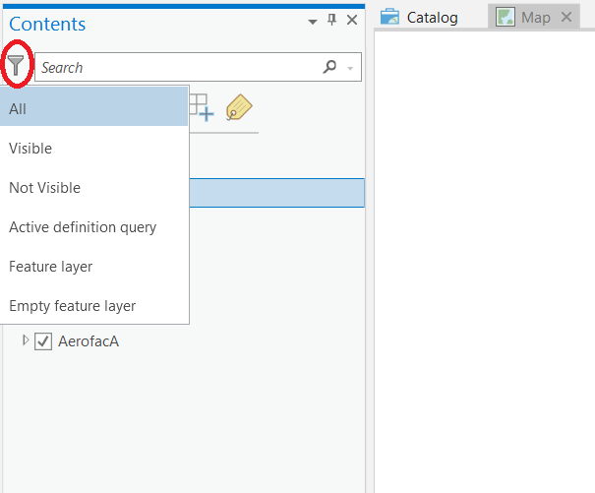This screenshot has height=493, width=595.
Task: Click the search magnifier icon
Action: (x=329, y=67)
